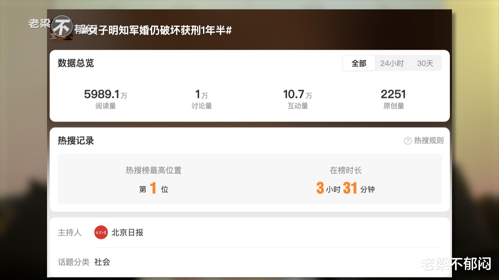This screenshot has height=280, width=499.
Task: Click the circular 不 watermark logo
Action: [62, 26]
